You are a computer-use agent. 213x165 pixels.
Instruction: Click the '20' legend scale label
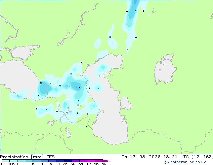pos(57,164)
